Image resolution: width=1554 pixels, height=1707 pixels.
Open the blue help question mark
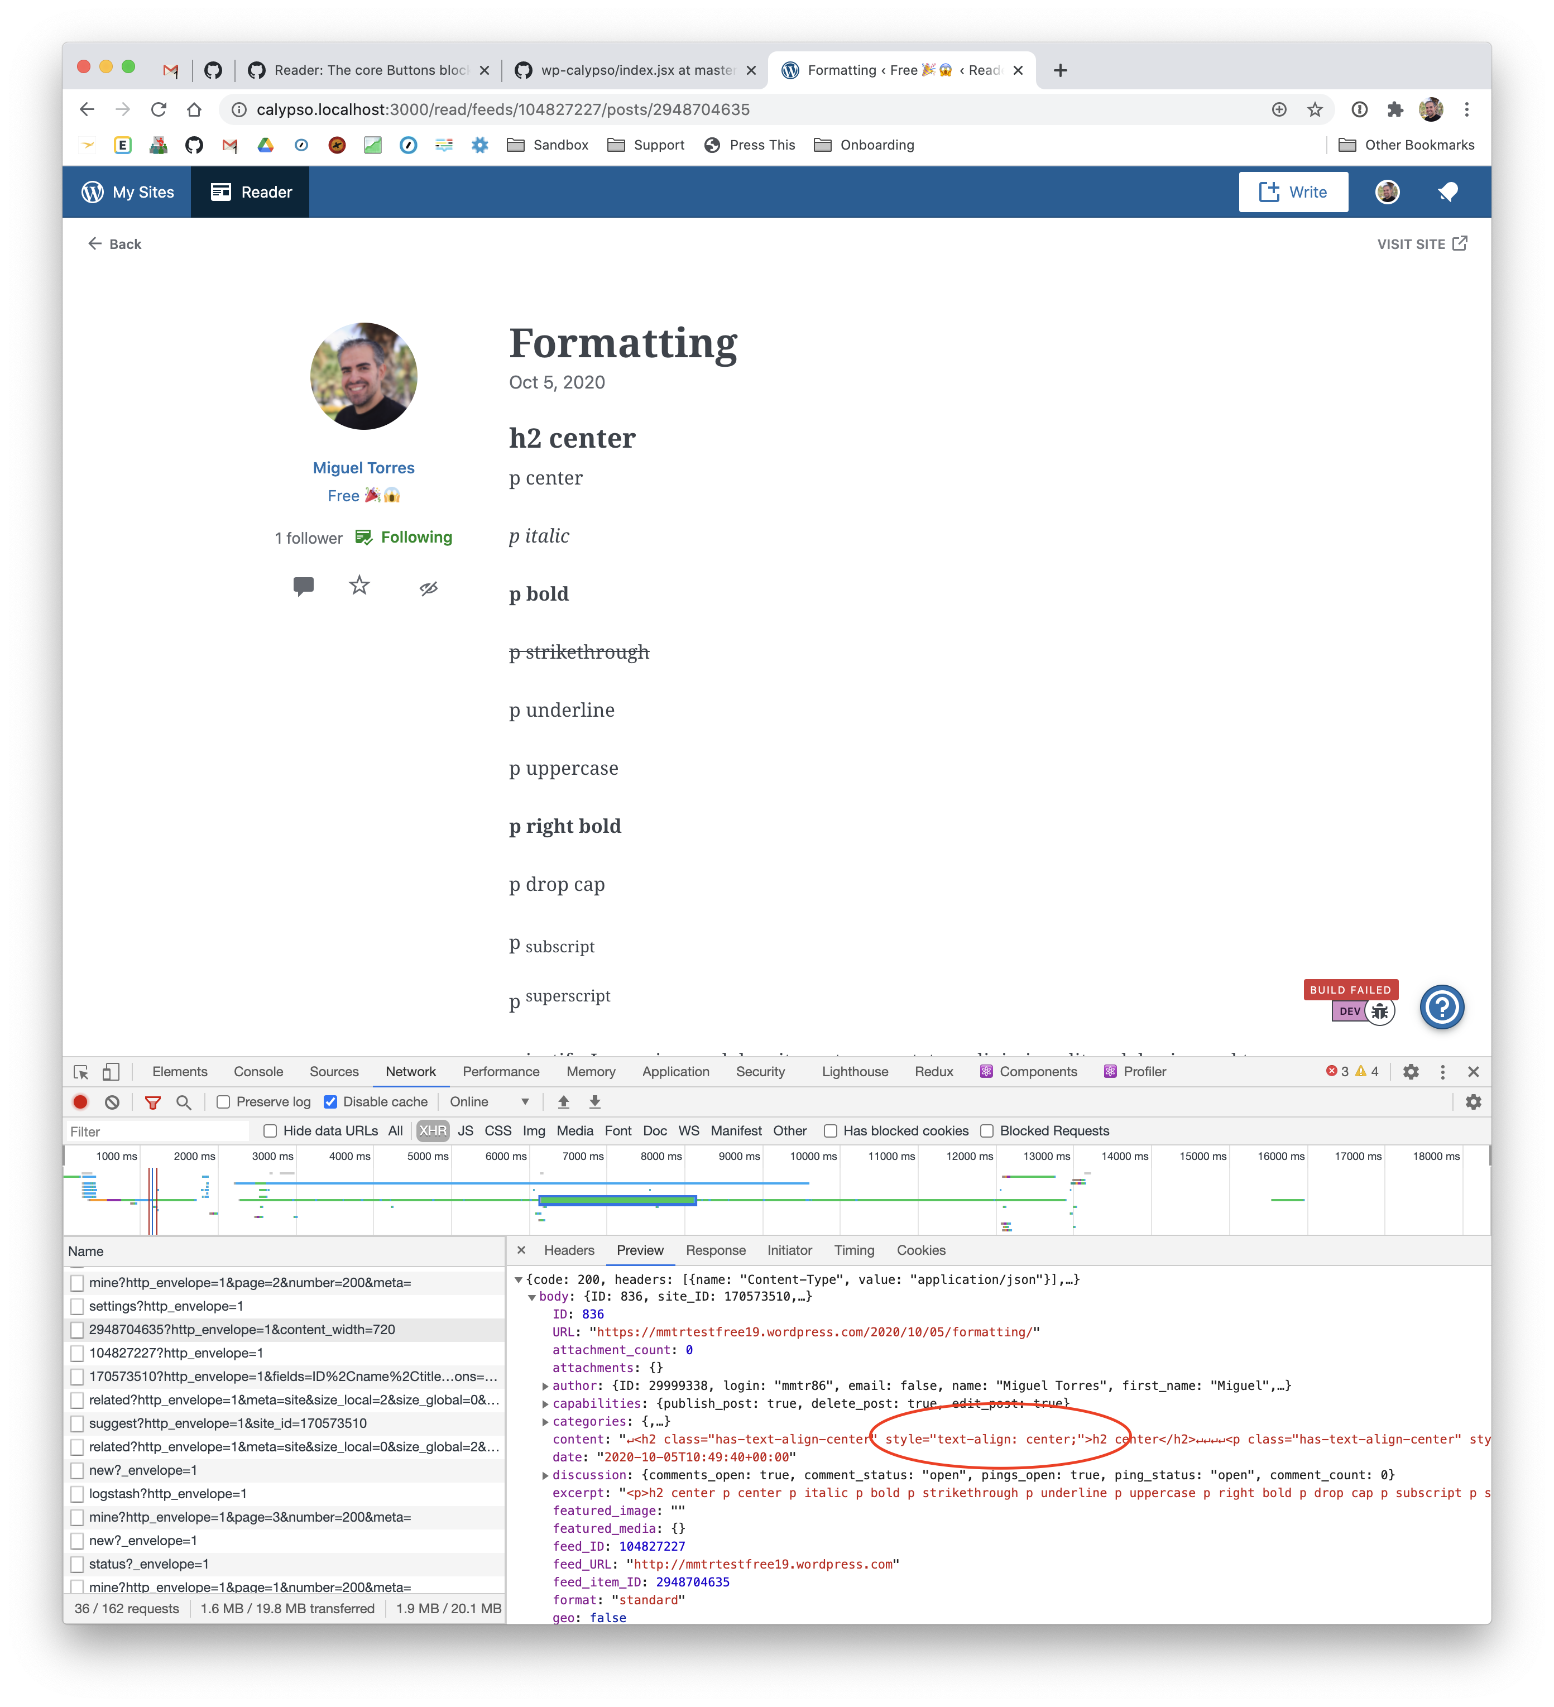(1441, 1007)
